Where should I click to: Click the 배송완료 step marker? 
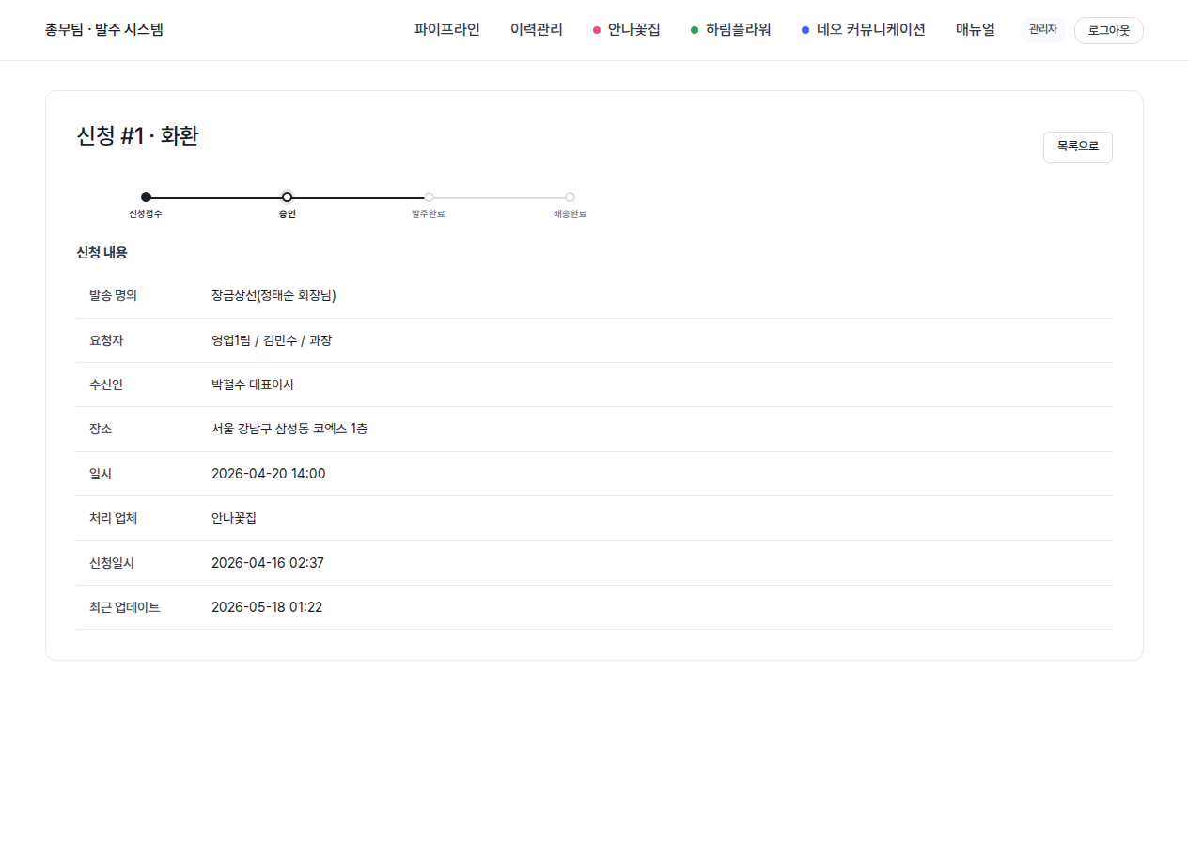570,196
